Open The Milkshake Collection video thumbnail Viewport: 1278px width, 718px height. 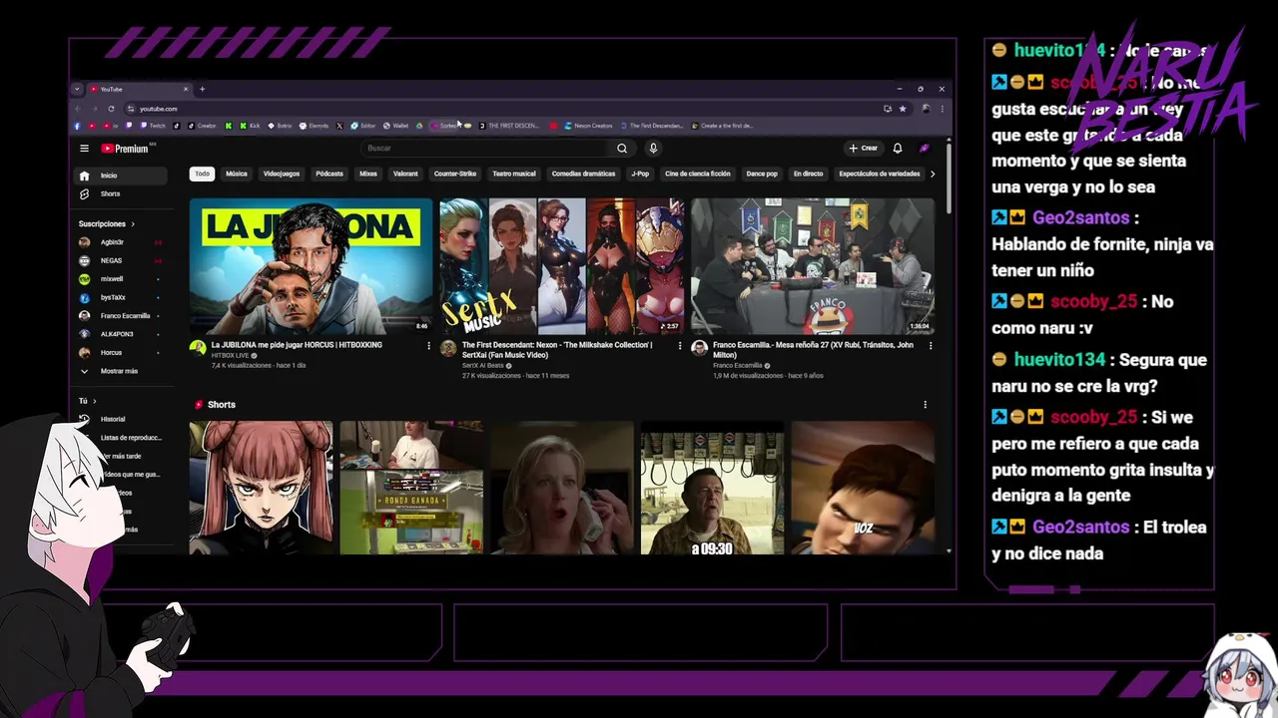point(561,266)
